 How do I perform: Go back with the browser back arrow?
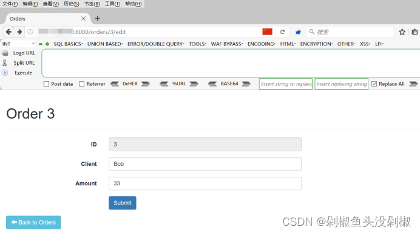[8, 32]
